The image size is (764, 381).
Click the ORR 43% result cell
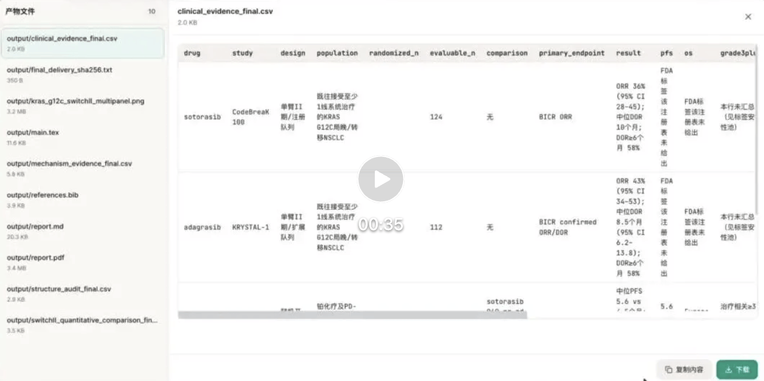631,227
